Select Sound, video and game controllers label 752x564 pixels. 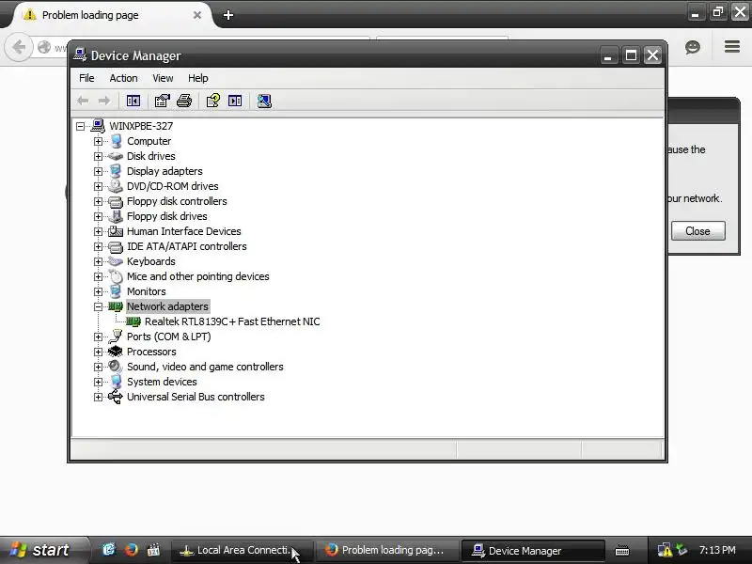(205, 367)
